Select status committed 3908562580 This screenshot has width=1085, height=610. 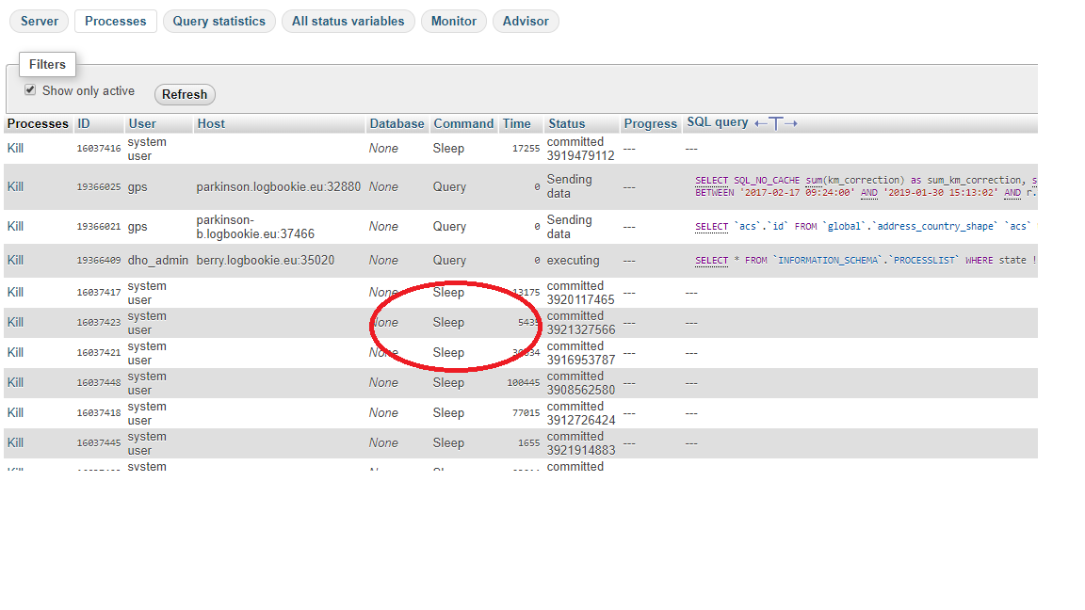[x=580, y=383]
